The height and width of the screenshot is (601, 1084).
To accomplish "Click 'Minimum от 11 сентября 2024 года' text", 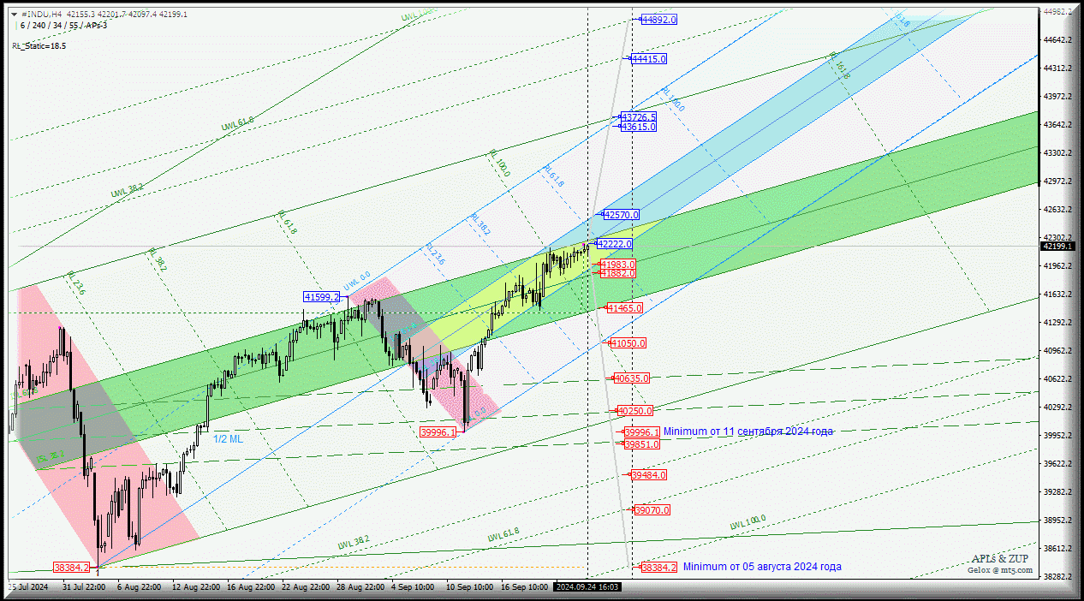I will pos(747,431).
